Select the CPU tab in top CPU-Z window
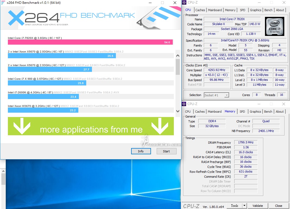Screen dimensions: 290x209 [x=188, y=10]
